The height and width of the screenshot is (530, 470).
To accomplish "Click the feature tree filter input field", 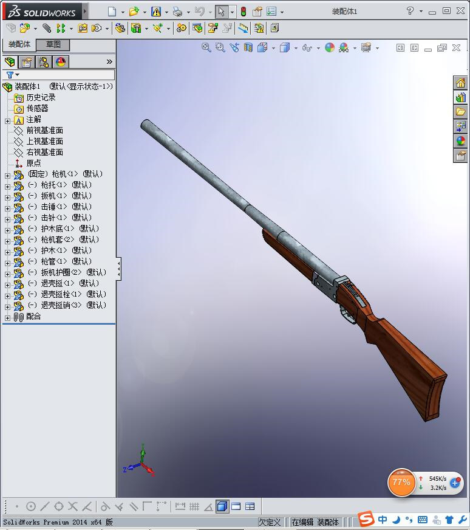I will (x=59, y=75).
